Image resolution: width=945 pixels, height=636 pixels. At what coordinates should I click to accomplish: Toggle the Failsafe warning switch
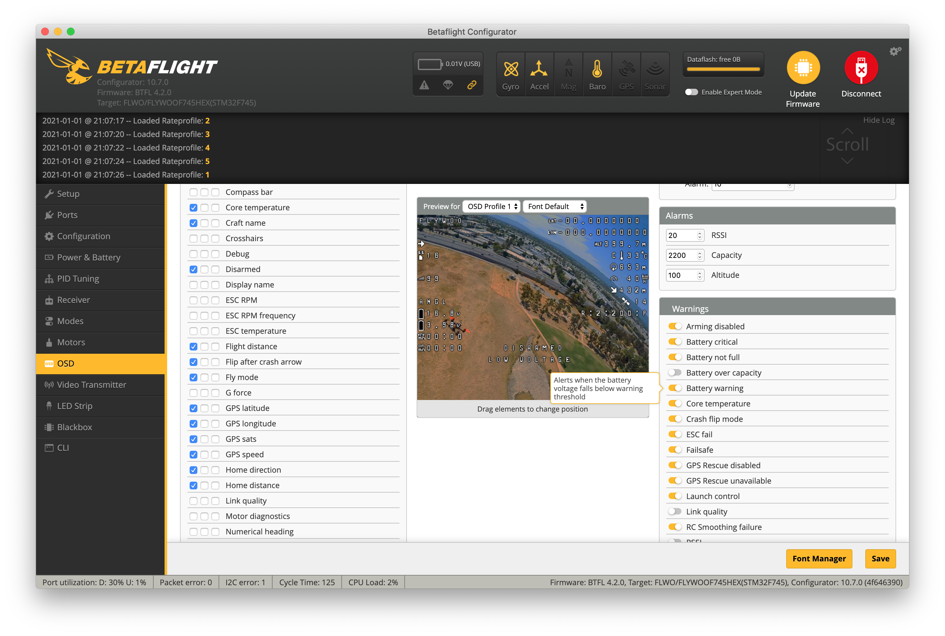675,450
